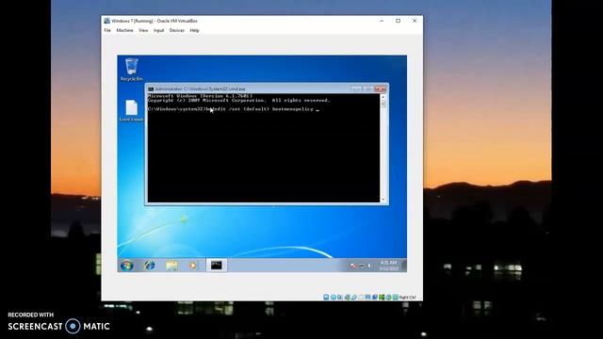Open the File menu in VirtualBox
Viewport: 603px width, 339px height.
(x=107, y=30)
